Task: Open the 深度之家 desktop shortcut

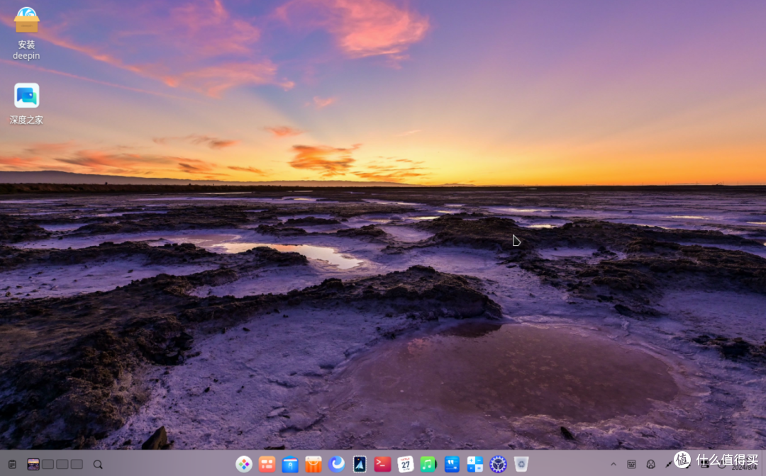Action: [x=26, y=103]
